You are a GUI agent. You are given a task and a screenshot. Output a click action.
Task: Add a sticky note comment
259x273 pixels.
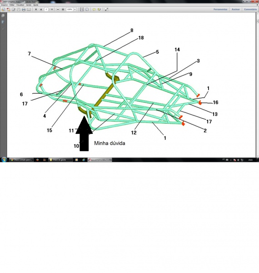tap(94, 10)
